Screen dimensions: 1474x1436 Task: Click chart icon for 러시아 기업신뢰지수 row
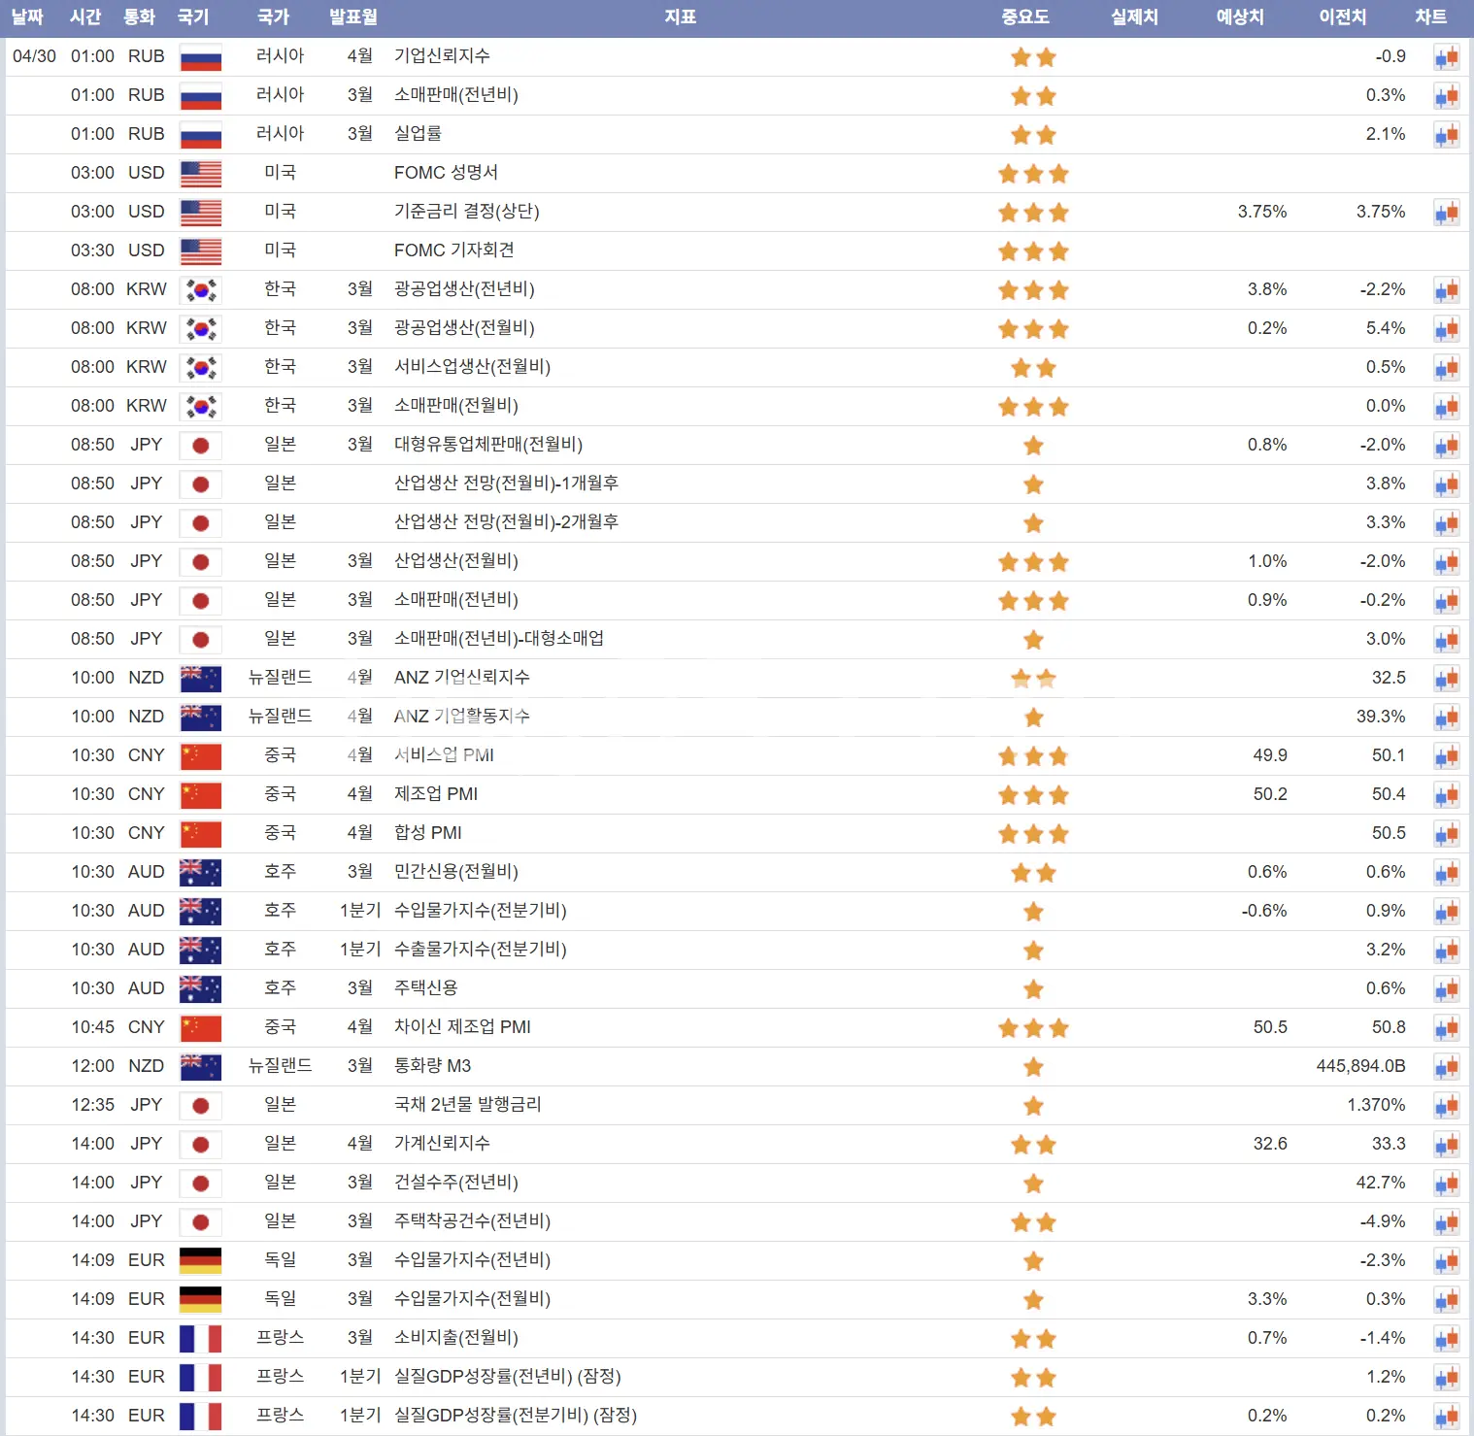click(1446, 57)
